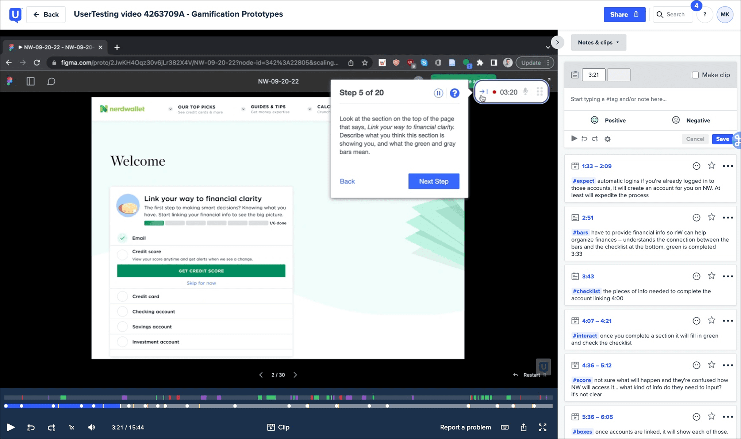Click the Share button

coord(624,15)
